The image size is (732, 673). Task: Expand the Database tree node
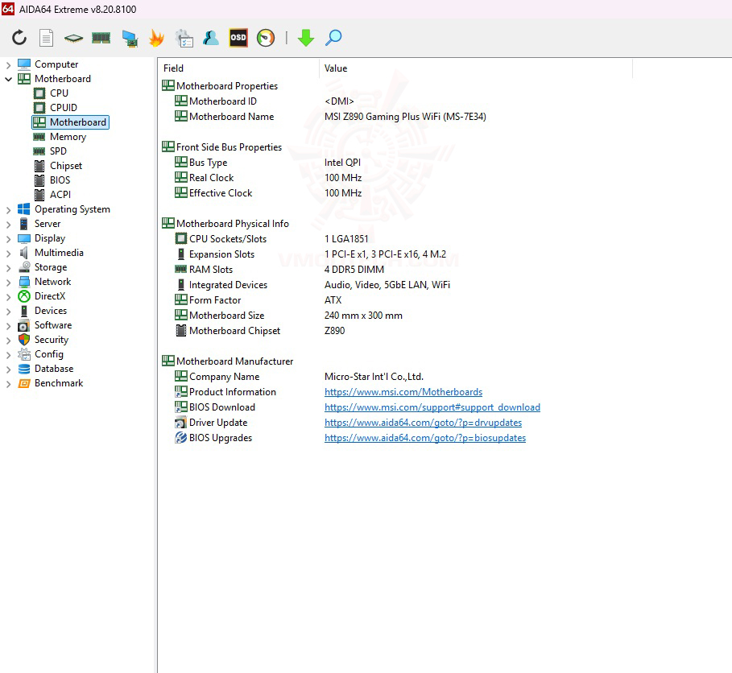8,370
